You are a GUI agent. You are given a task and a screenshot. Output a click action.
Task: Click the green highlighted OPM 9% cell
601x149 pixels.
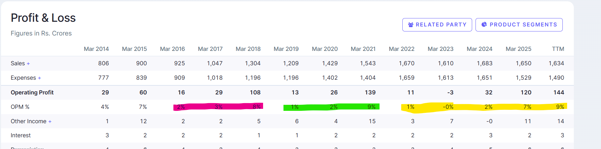[371, 107]
